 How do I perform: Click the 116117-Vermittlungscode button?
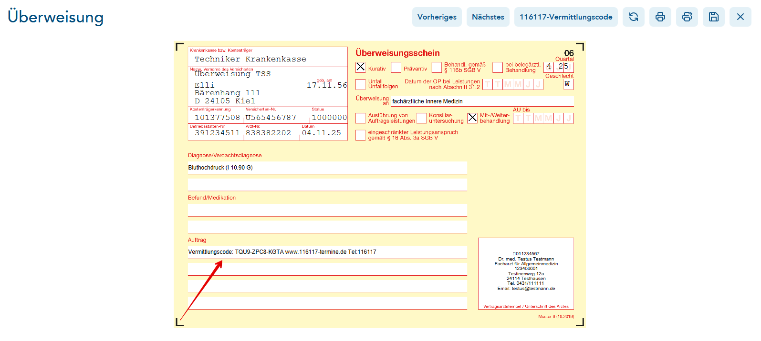[565, 17]
